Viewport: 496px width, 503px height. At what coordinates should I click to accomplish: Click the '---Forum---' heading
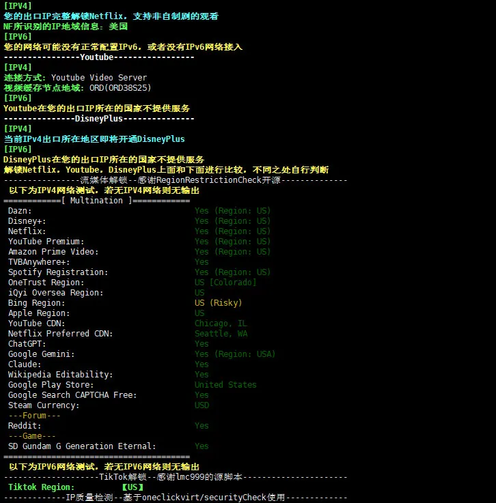click(34, 416)
